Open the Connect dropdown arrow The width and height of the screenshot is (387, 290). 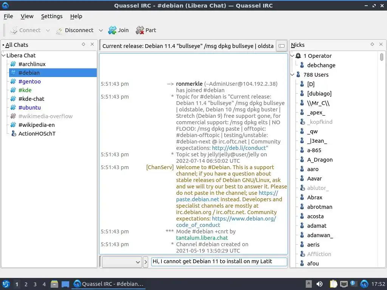[x=48, y=30]
